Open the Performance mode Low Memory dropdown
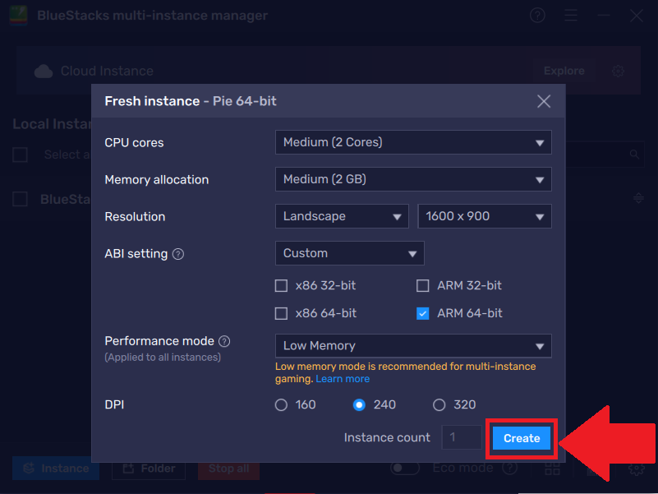The height and width of the screenshot is (494, 658). coord(412,346)
